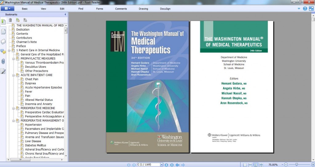This screenshot has height=167, width=315.
Task: Jump to Diabetes Mellitus bookmark
Action: pyautogui.click(x=36, y=146)
